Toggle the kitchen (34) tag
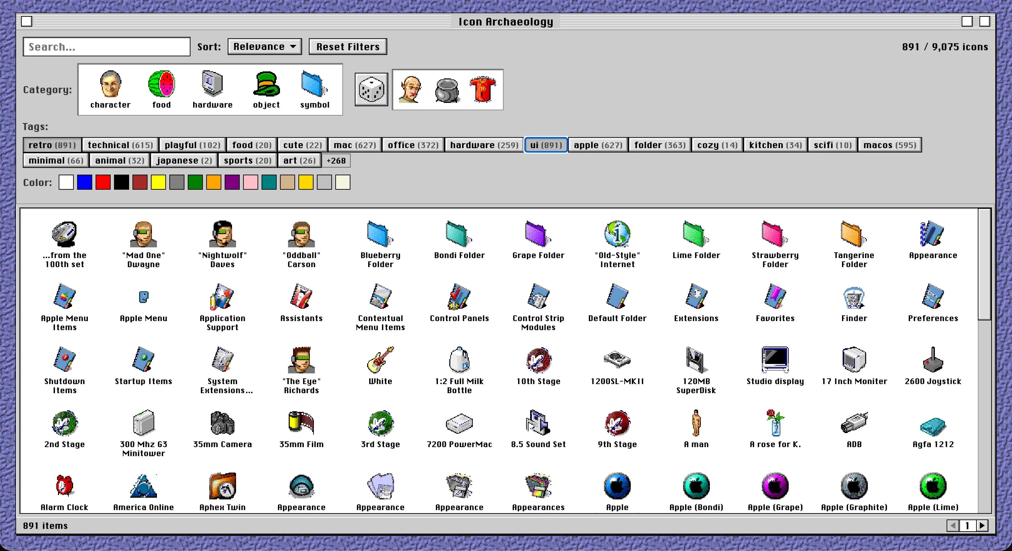 tap(775, 145)
